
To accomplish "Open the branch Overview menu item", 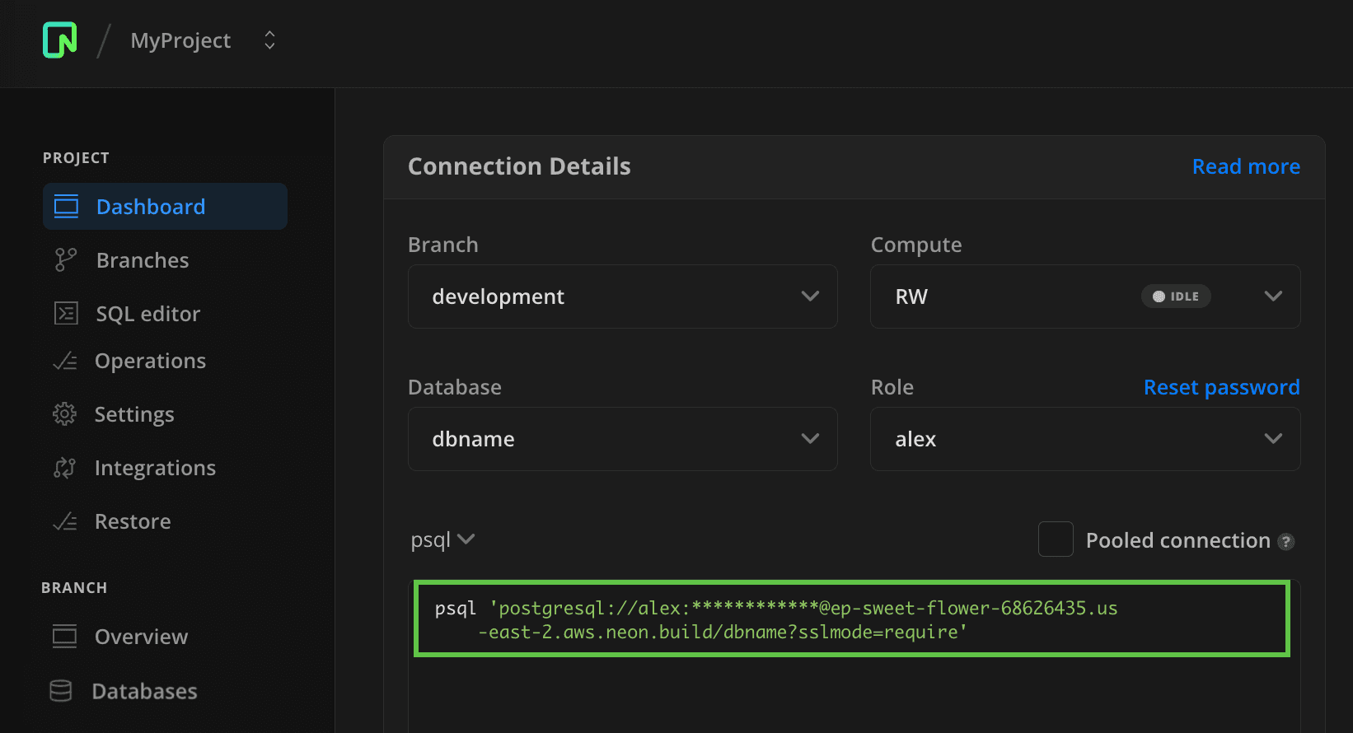I will 141,637.
